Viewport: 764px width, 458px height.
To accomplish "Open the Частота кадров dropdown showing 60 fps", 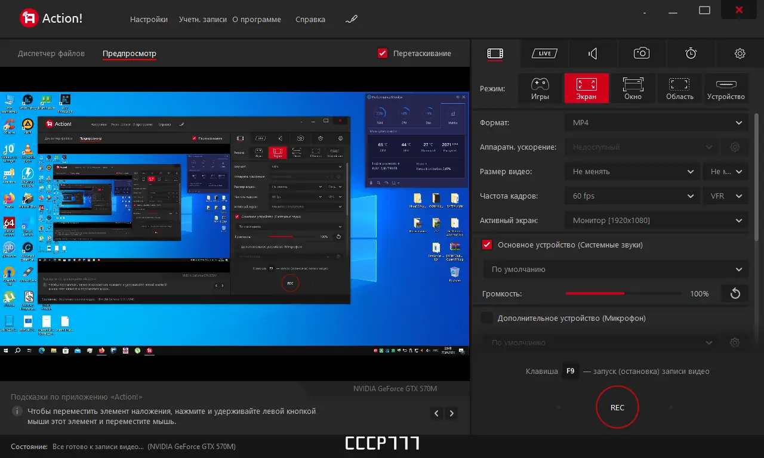I will [x=632, y=196].
